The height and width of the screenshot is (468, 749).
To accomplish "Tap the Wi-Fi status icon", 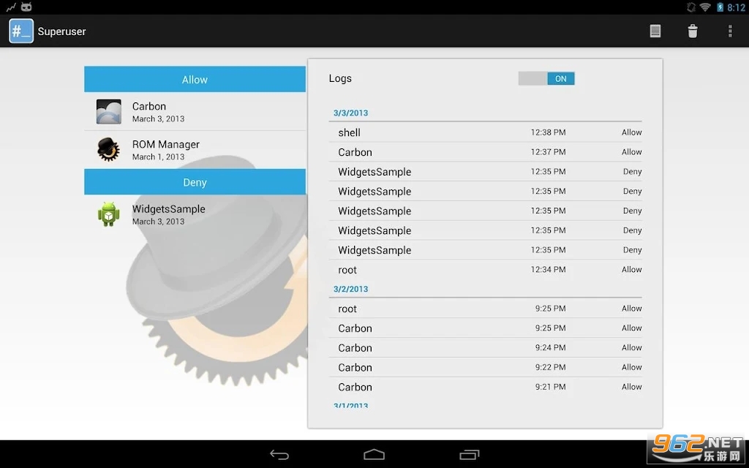I will 705,7.
